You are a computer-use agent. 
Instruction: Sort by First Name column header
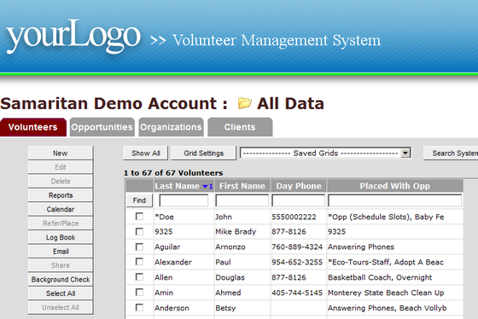[242, 186]
